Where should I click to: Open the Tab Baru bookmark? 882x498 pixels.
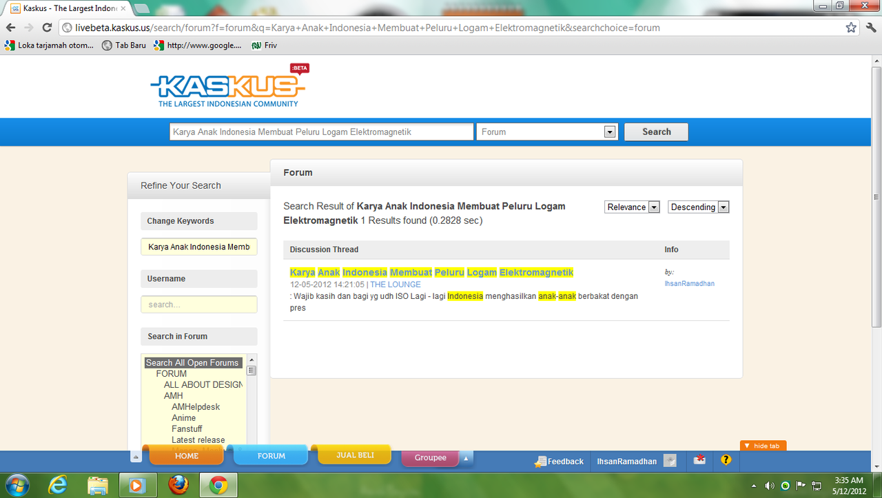(x=124, y=45)
